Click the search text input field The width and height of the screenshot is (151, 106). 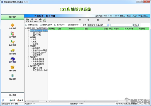[121, 25]
